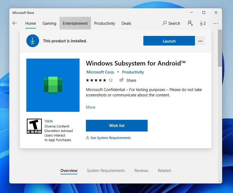Open the TEEN rating link
Image resolution: width=233 pixels, height=193 pixels.
48,121
